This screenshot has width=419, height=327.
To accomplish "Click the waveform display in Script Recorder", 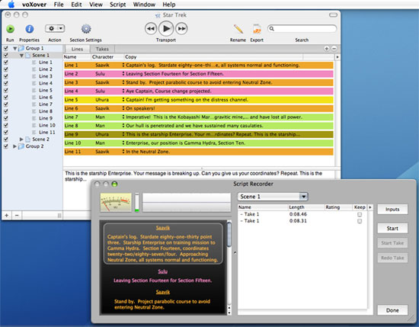I will (x=187, y=203).
